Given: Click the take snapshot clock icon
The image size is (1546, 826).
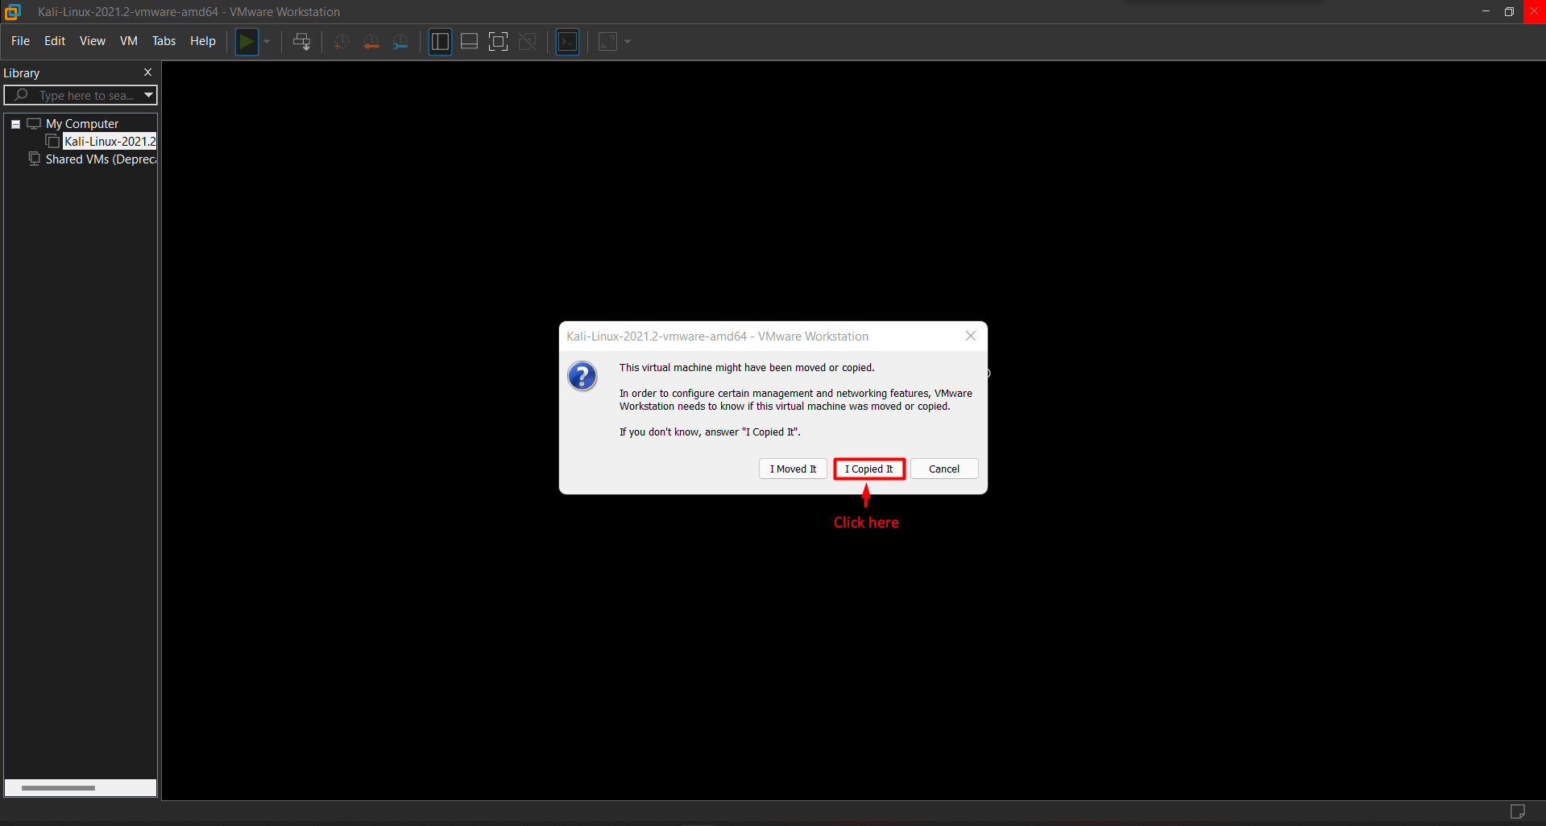Looking at the screenshot, I should pyautogui.click(x=341, y=42).
